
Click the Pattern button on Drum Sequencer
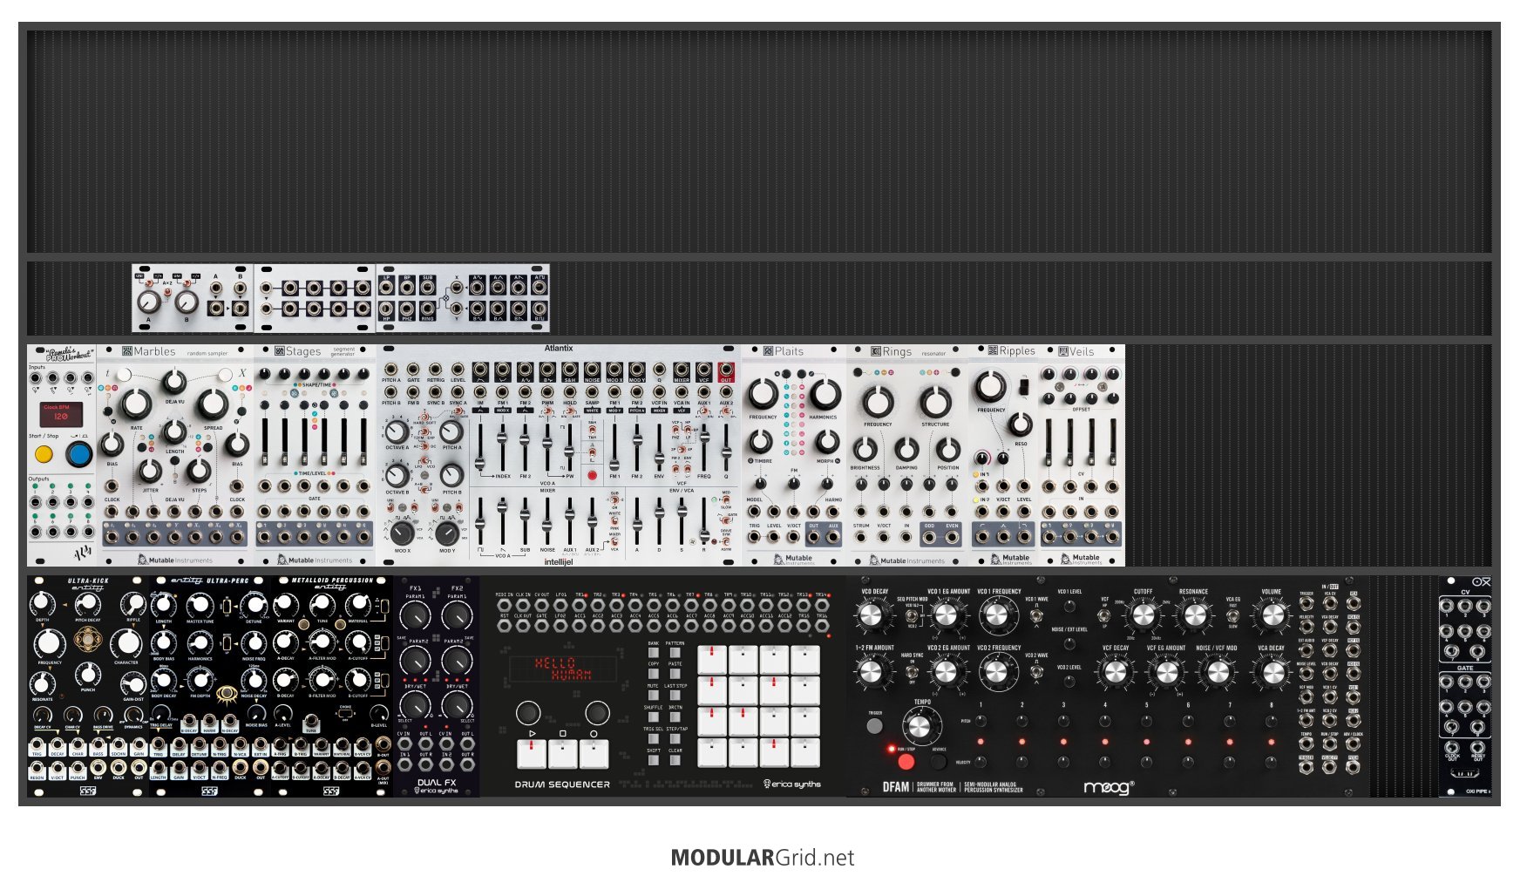tap(675, 652)
